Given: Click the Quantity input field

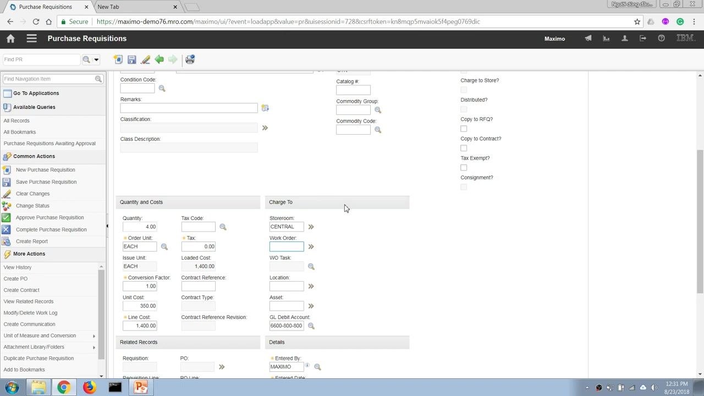Looking at the screenshot, I should [x=140, y=227].
